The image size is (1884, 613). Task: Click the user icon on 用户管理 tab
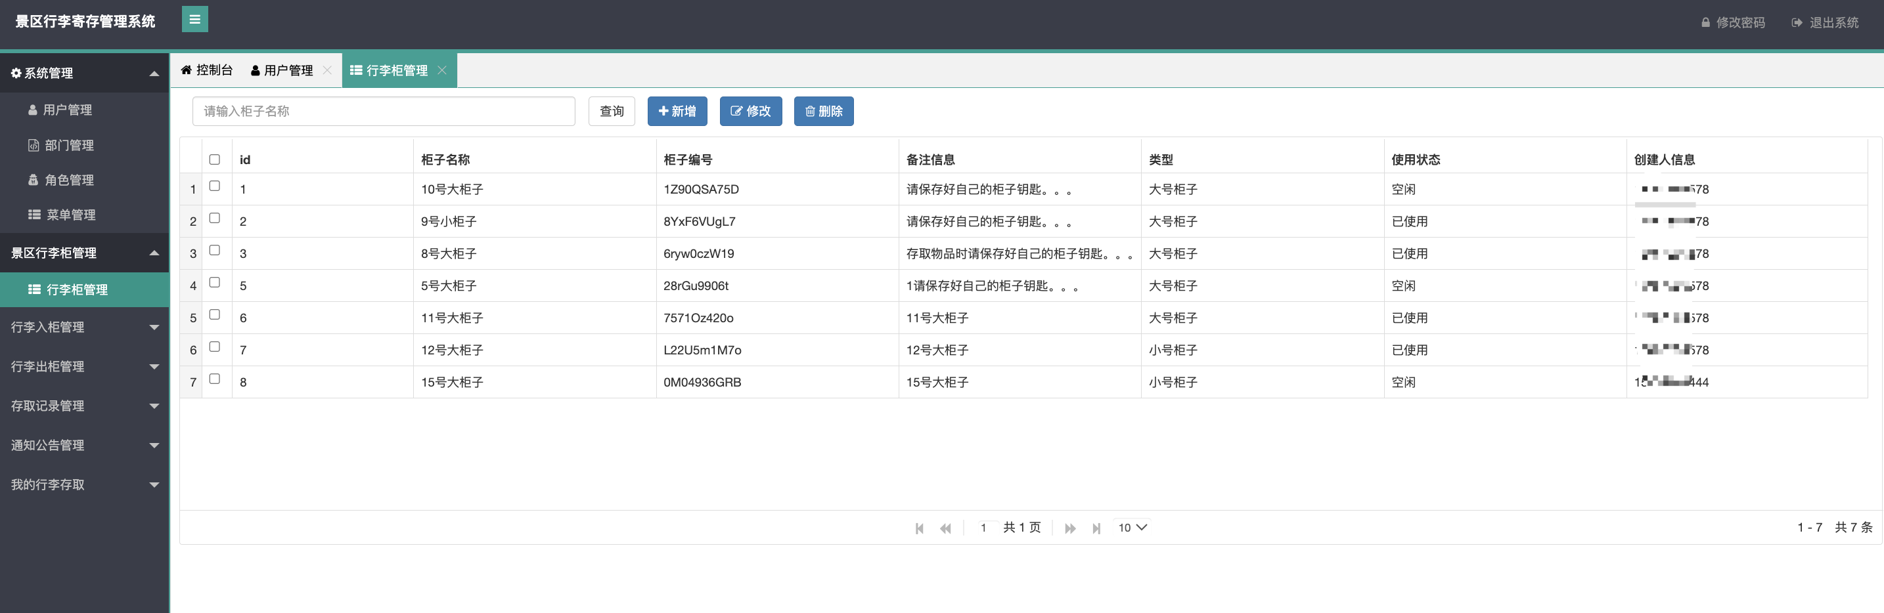coord(256,71)
